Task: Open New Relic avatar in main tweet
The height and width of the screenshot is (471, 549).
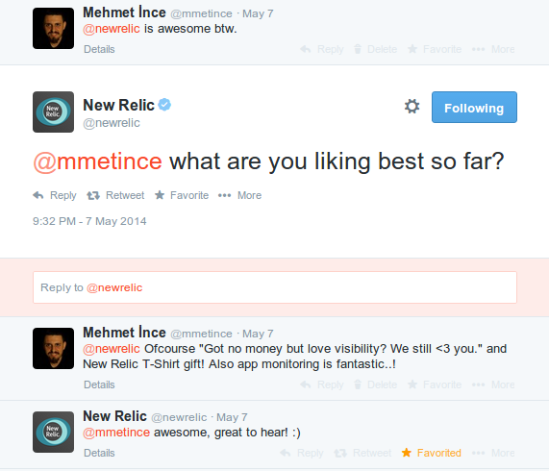Action: [x=53, y=112]
